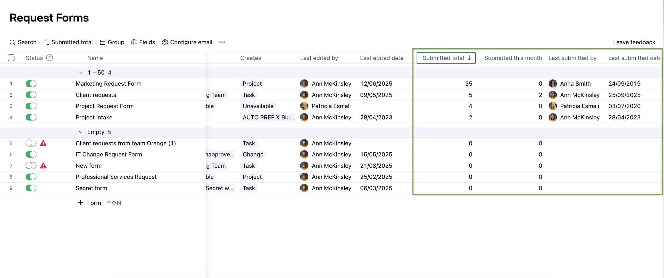Click the 35 submitted total value
This screenshot has width=664, height=278.
tap(469, 84)
